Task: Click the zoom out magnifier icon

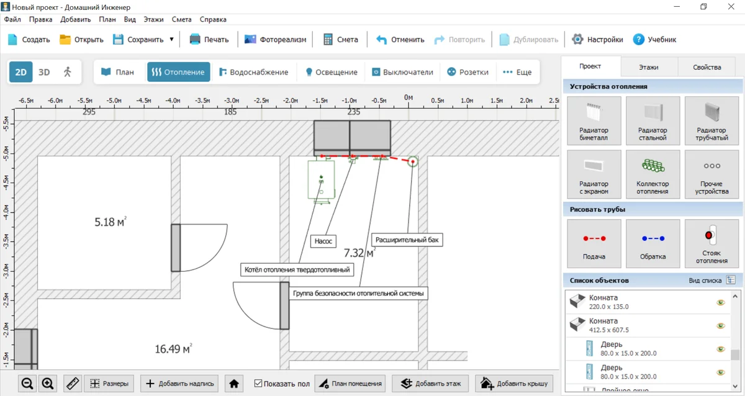Action: [27, 384]
